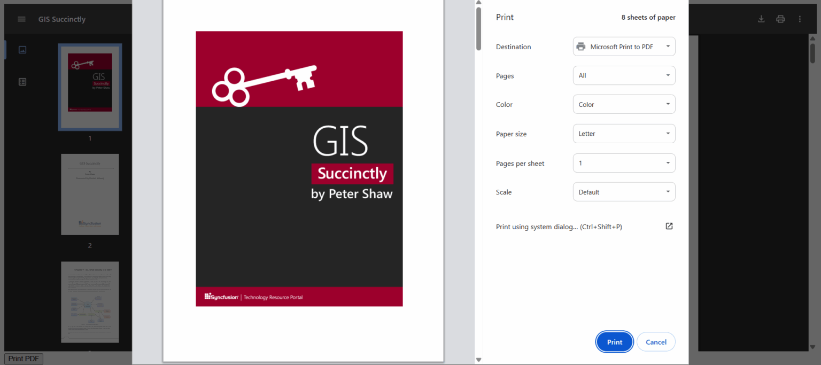Open the document outline sidebar panel
This screenshot has width=821, height=365.
tap(22, 81)
